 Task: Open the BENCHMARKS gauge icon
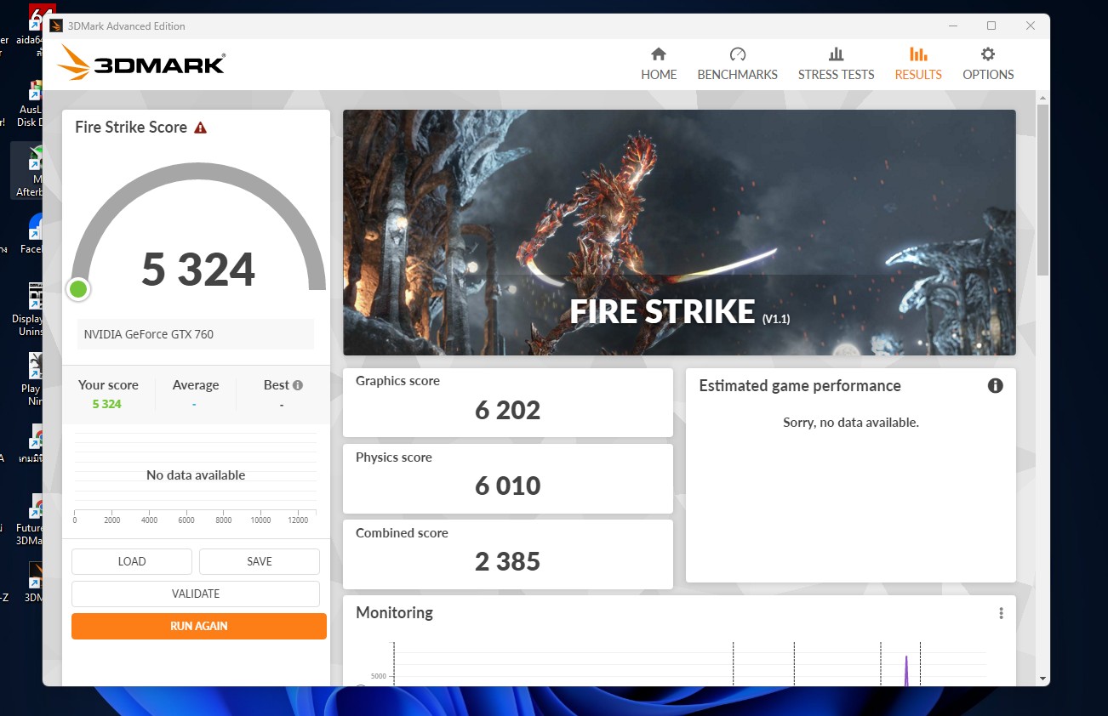point(737,54)
